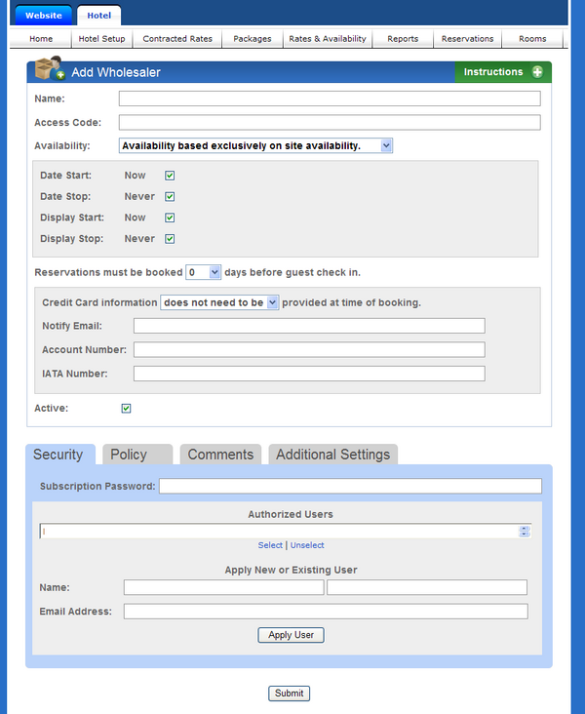Screen dimensions: 585x714
Task: Select the Comments tab
Action: 220,455
